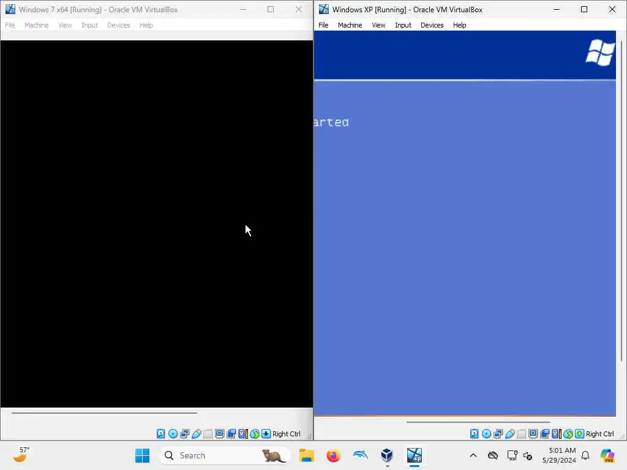Viewport: 627px width, 470px height.
Task: Open the View menu in the Windows XP VM window
Action: pos(378,25)
